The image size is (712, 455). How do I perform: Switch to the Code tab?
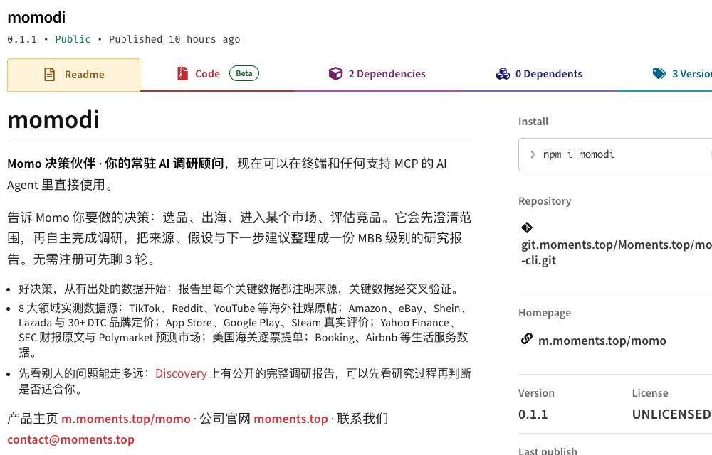[217, 74]
